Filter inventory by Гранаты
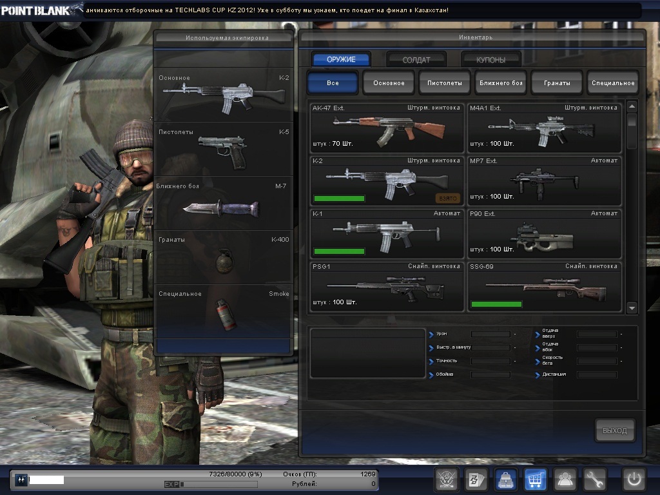Screen dimensions: 660x495 click(557, 83)
